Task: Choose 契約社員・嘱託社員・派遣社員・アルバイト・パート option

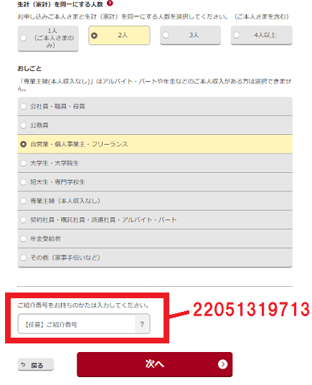Action: point(155,220)
